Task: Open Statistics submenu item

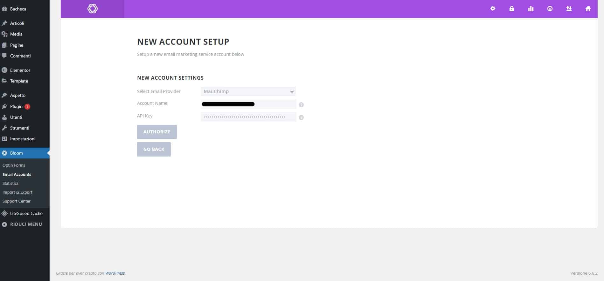Action: click(x=10, y=183)
